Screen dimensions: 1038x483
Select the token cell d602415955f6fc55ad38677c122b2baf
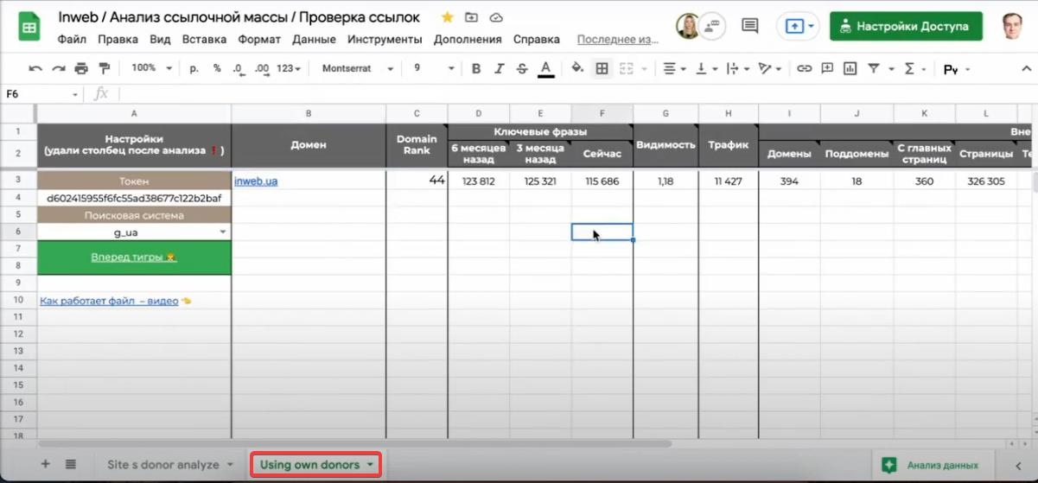coord(134,198)
